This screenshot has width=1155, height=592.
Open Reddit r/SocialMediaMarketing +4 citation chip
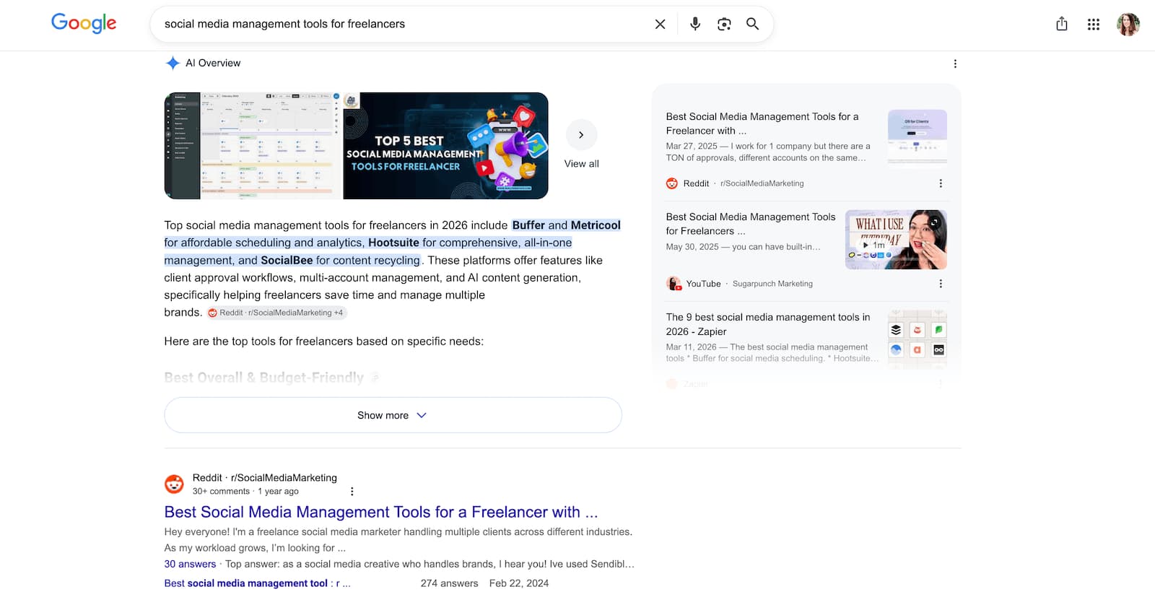(276, 313)
